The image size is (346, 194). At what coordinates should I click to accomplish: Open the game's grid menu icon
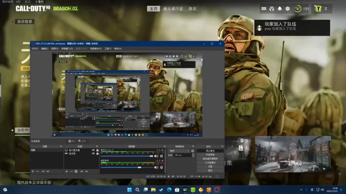[x=264, y=9]
